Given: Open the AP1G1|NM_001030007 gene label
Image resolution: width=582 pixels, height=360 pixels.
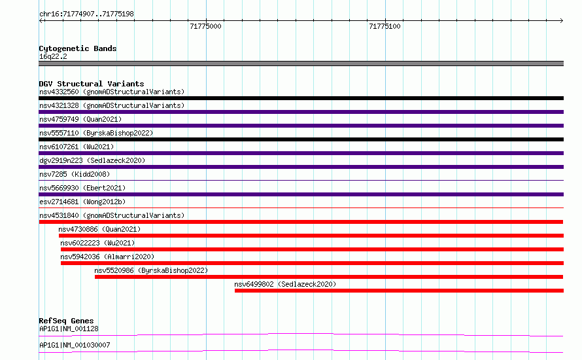Looking at the screenshot, I should (x=75, y=345).
